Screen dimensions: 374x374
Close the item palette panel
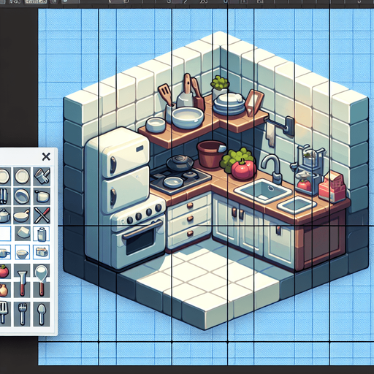coord(46,156)
